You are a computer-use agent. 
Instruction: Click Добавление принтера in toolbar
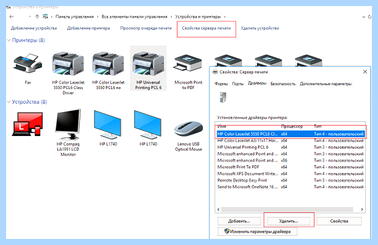click(88, 28)
